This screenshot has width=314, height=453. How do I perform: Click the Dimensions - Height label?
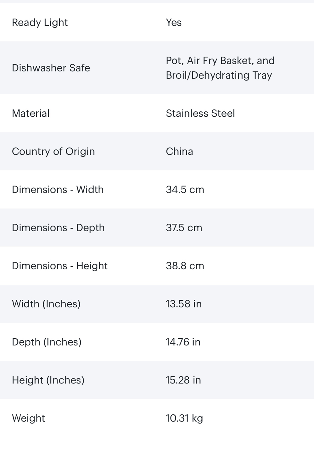(59, 266)
